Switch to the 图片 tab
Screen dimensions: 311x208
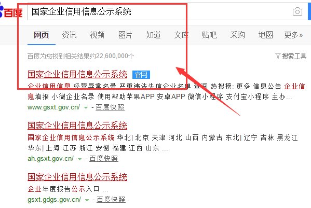[x=125, y=35]
